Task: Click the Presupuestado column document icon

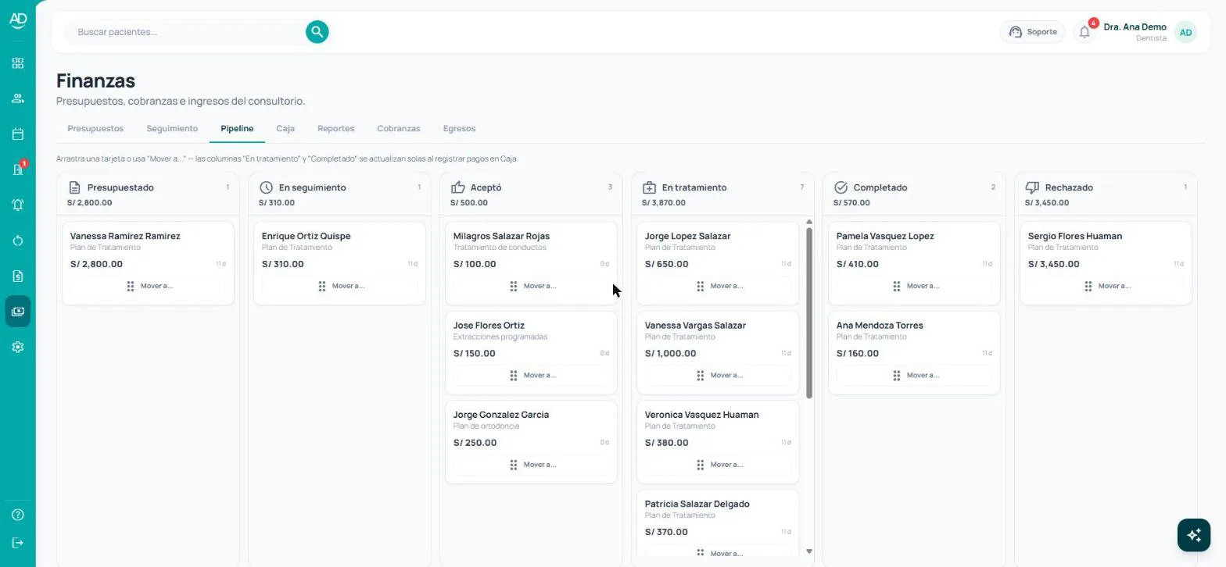Action: tap(74, 187)
